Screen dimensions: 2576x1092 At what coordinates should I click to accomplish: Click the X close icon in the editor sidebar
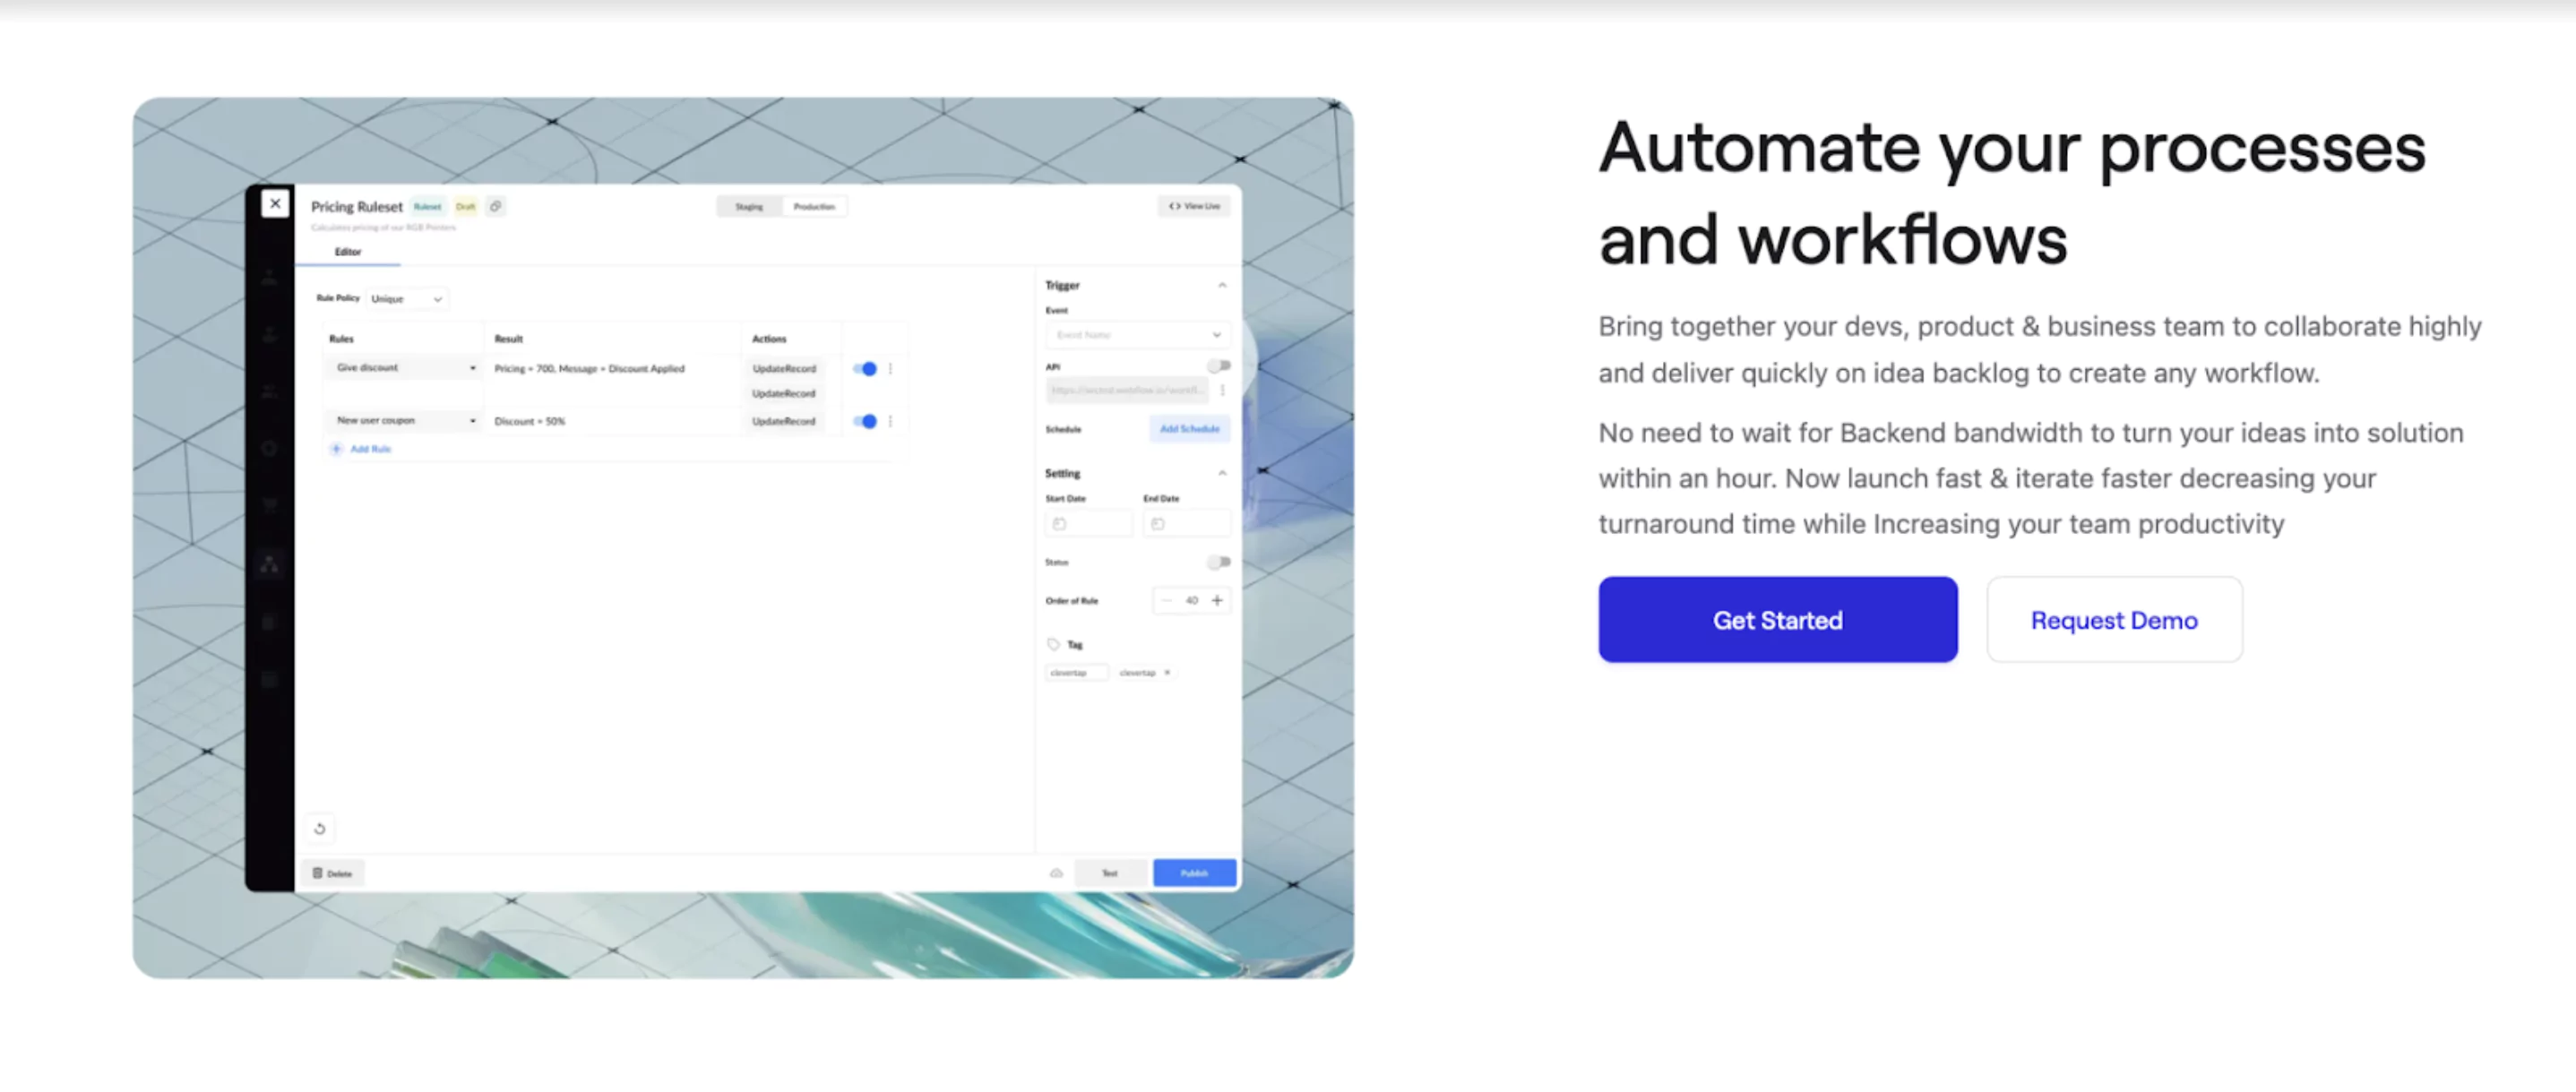click(275, 204)
